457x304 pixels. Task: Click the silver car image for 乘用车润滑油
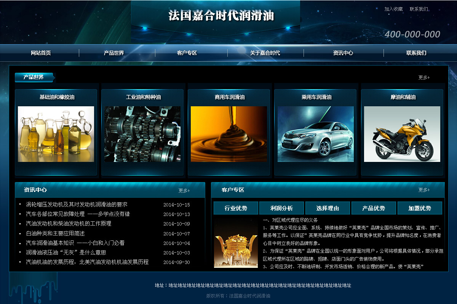pyautogui.click(x=315, y=134)
